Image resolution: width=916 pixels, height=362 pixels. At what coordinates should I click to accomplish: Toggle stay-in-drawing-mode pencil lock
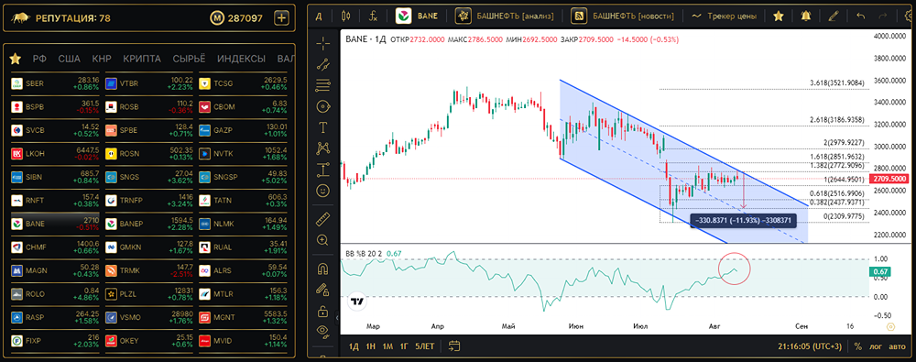pyautogui.click(x=322, y=290)
